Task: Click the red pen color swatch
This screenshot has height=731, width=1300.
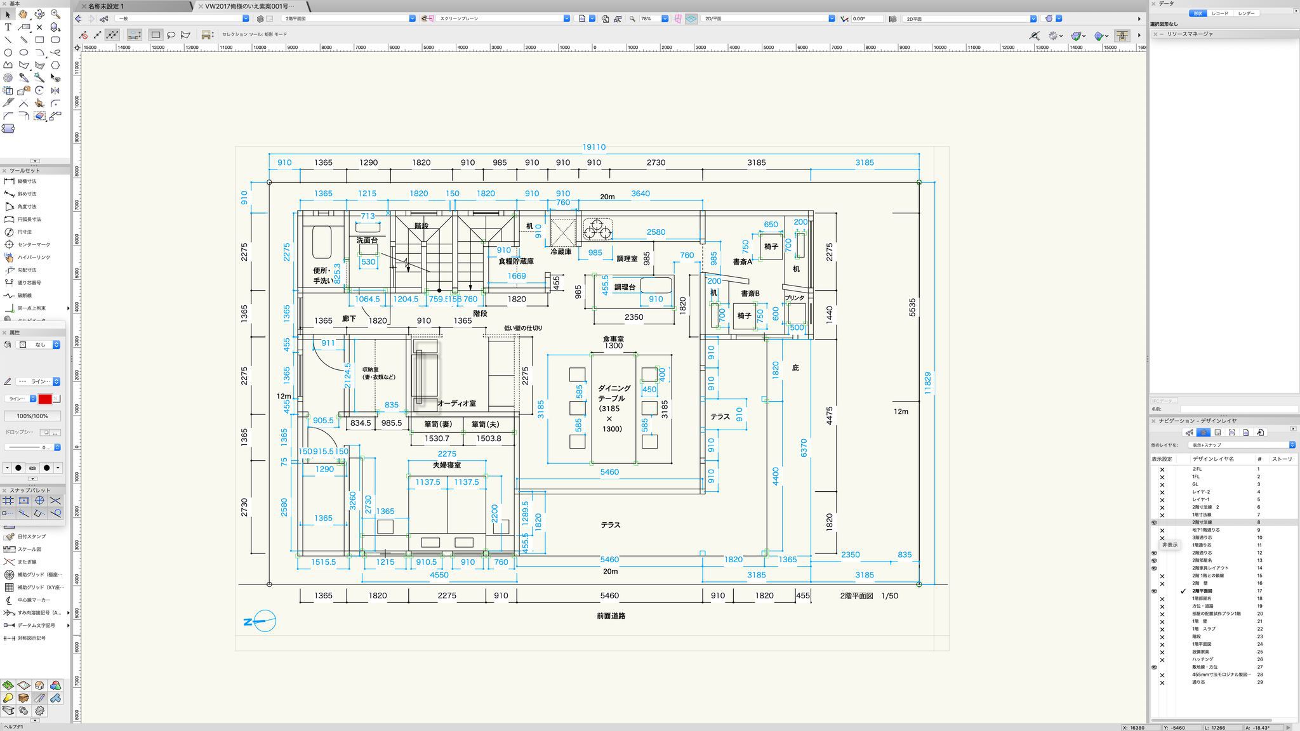Action: 45,399
